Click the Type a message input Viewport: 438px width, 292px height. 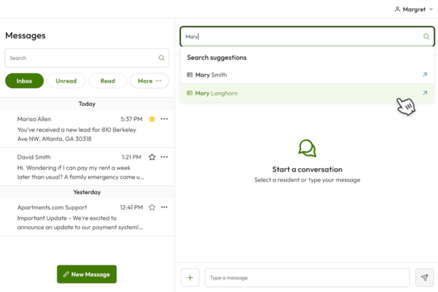point(307,278)
